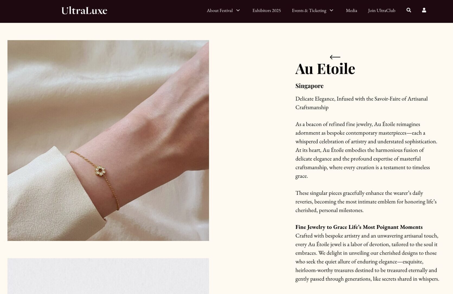Click the user account icon
Viewport: 453px width, 294px height.
pyautogui.click(x=424, y=10)
